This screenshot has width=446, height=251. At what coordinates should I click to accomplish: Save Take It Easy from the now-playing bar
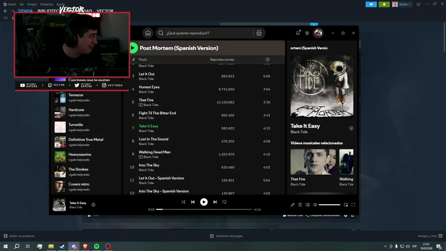pyautogui.click(x=93, y=205)
